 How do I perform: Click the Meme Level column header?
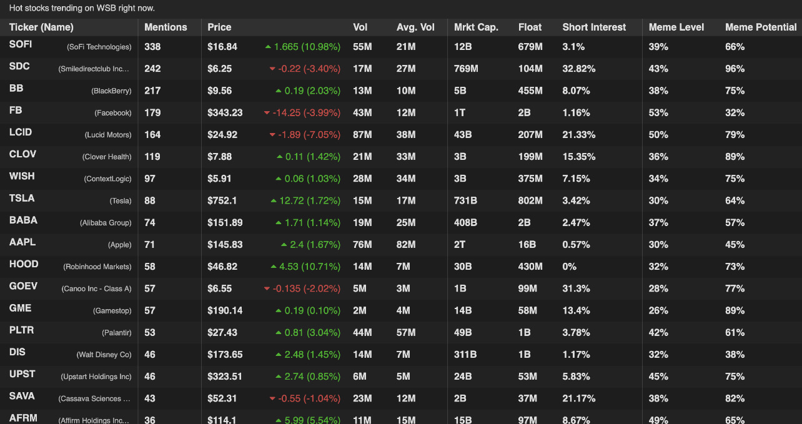click(x=676, y=27)
